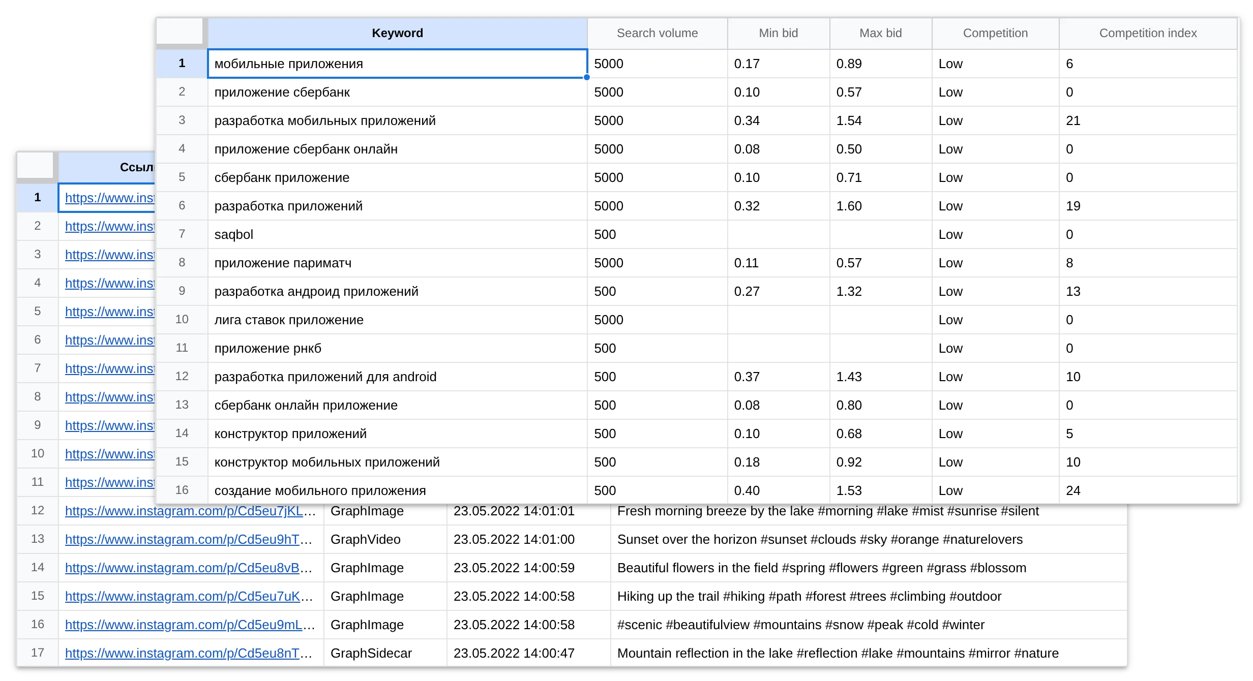Click the select-all corner of Instagram table
Image resolution: width=1253 pixels, height=681 pixels.
pos(35,166)
